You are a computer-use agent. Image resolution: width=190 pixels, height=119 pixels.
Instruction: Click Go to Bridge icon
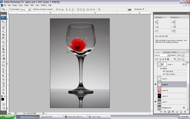[x=130, y=9]
